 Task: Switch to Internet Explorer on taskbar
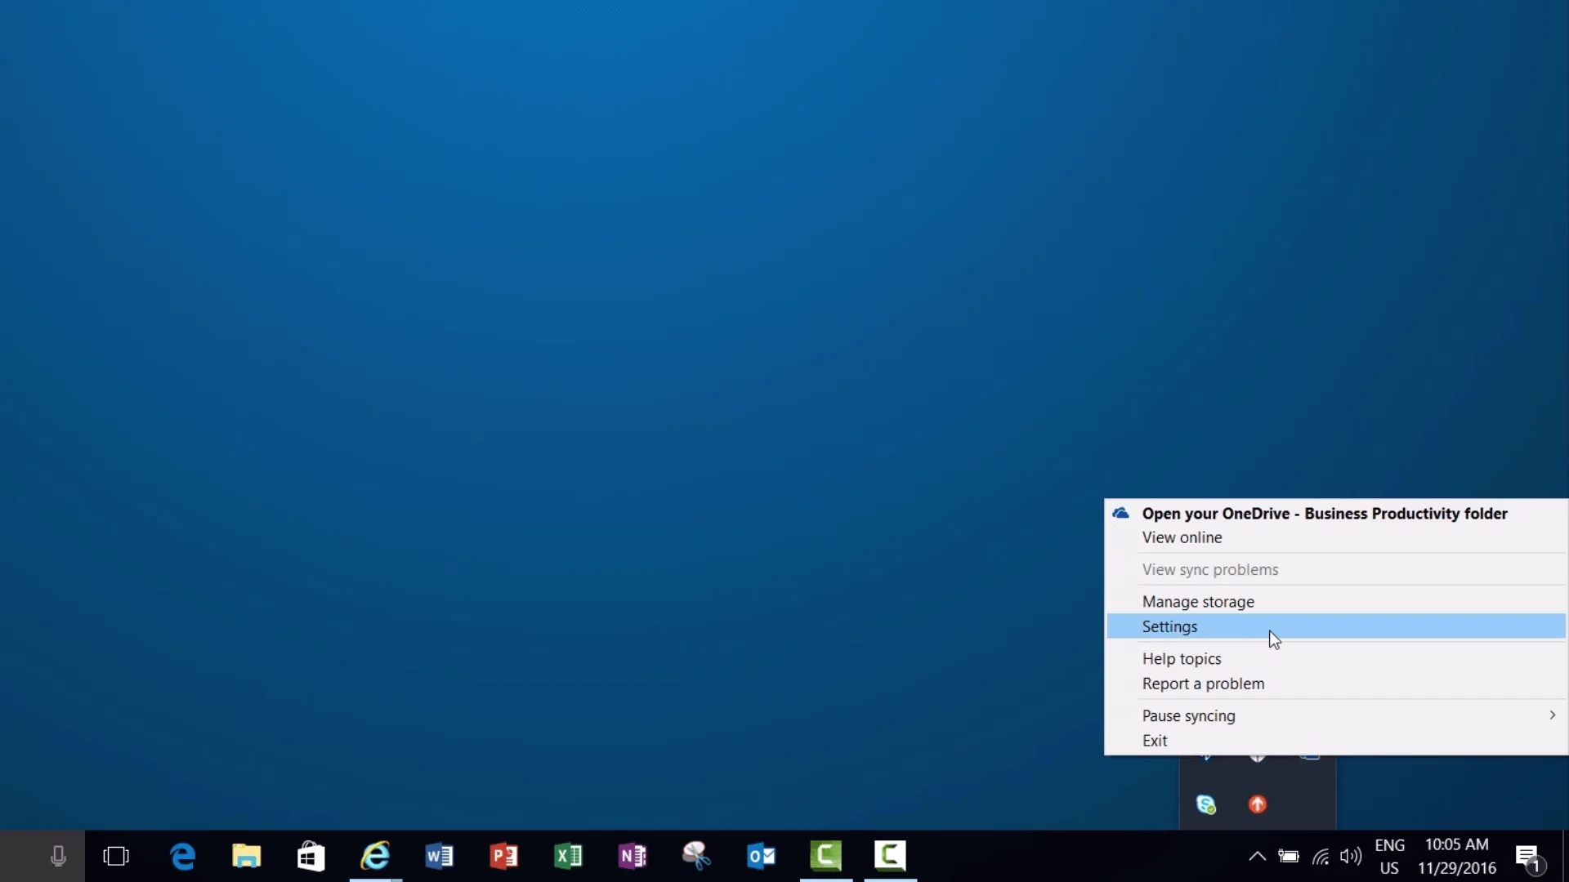[375, 856]
